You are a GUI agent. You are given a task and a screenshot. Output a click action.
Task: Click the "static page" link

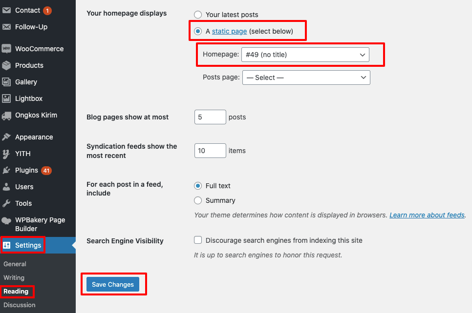[x=229, y=31]
